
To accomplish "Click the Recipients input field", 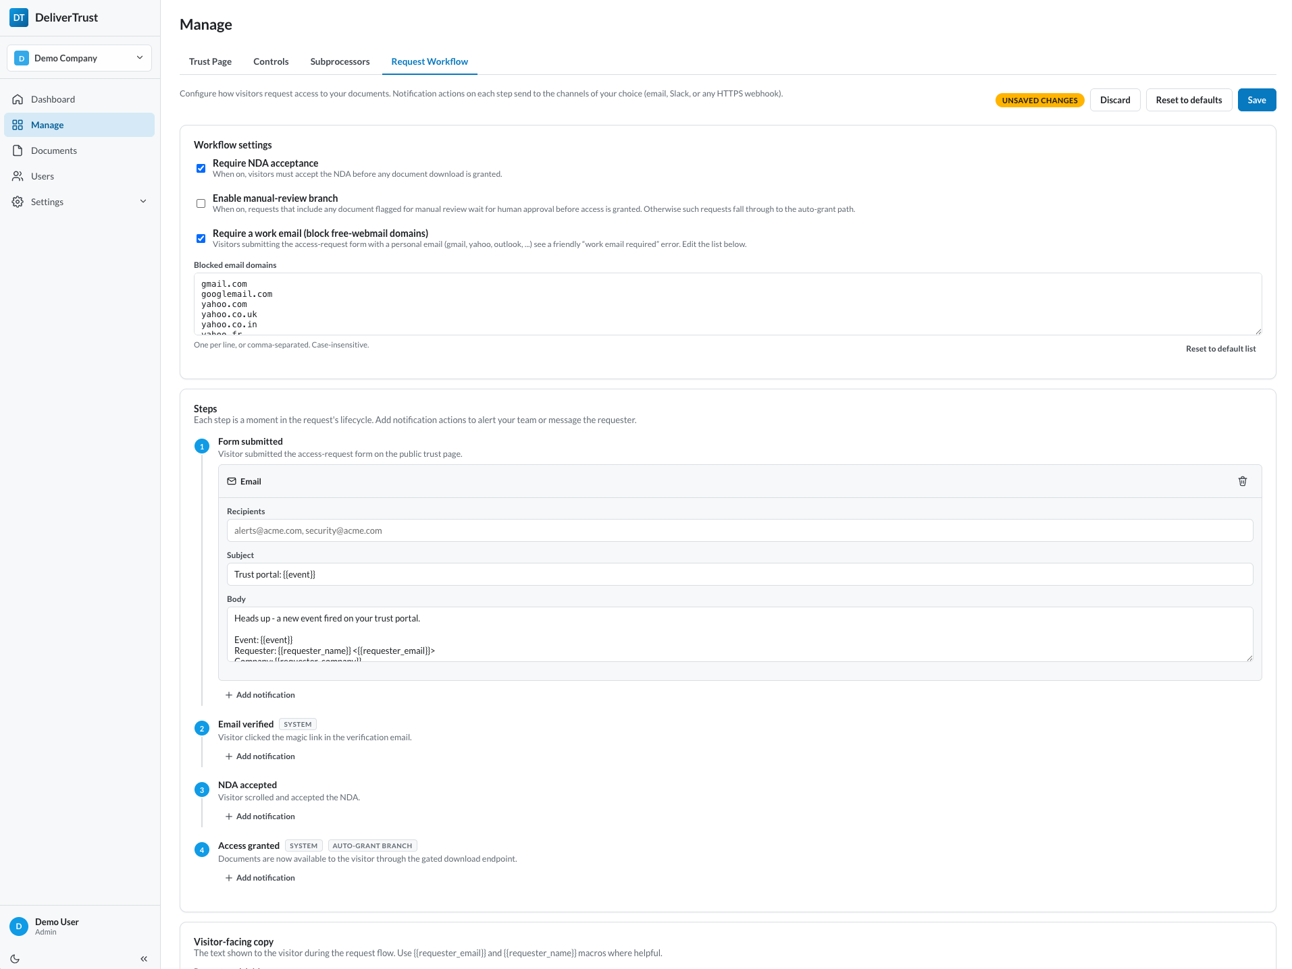I will [x=740, y=530].
